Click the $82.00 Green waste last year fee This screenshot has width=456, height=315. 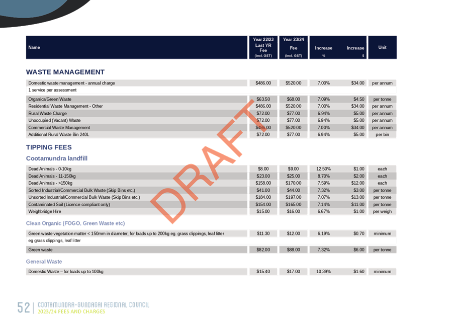[x=263, y=250]
